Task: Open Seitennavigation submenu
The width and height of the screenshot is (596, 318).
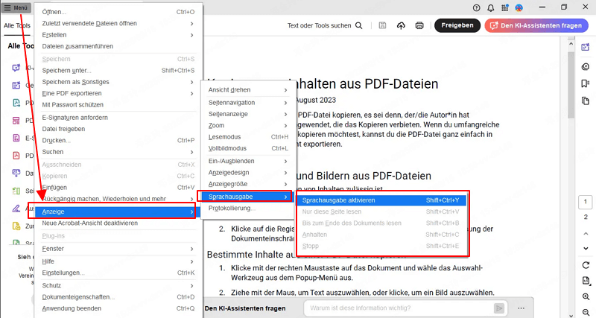Action: (248, 103)
